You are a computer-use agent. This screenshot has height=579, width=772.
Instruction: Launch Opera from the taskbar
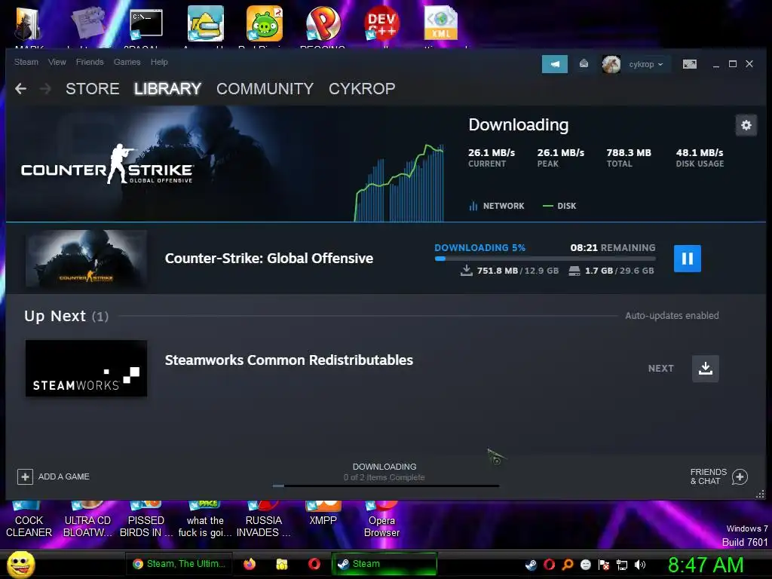(314, 564)
